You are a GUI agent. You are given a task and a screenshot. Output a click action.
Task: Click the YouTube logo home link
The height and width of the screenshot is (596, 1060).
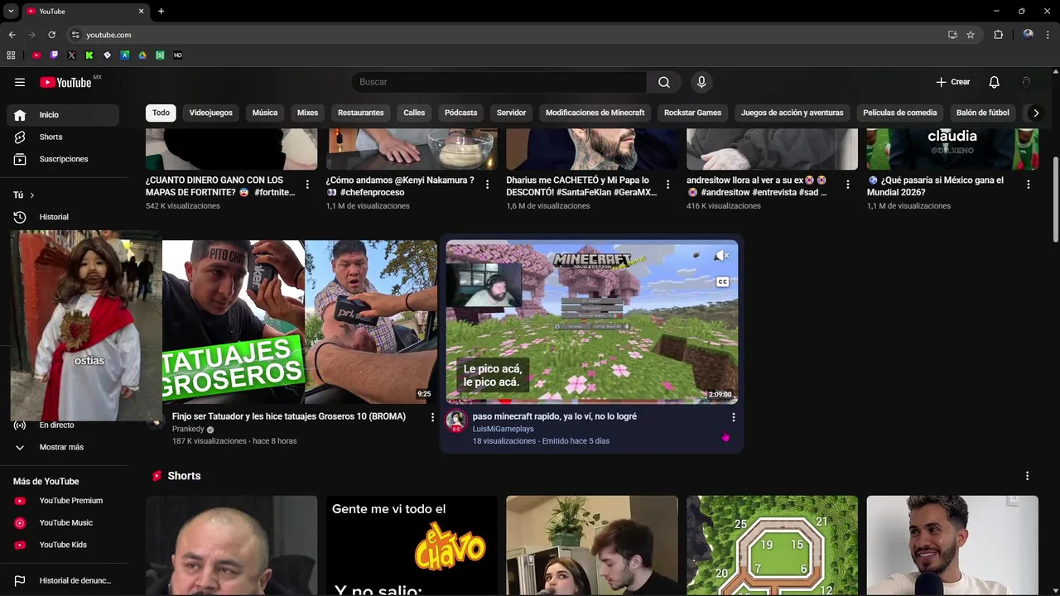[x=65, y=82]
